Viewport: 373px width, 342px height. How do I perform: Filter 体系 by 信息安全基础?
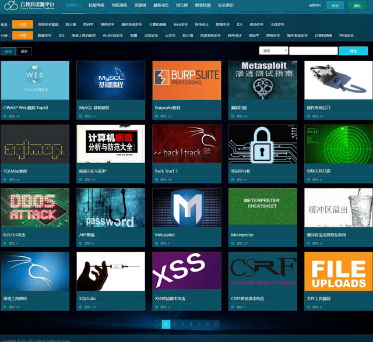click(x=48, y=24)
